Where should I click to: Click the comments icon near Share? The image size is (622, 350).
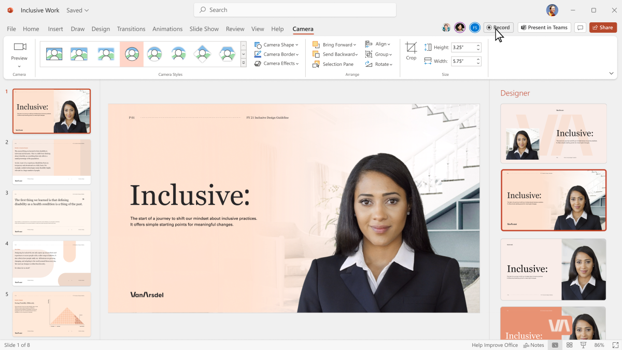pyautogui.click(x=581, y=27)
